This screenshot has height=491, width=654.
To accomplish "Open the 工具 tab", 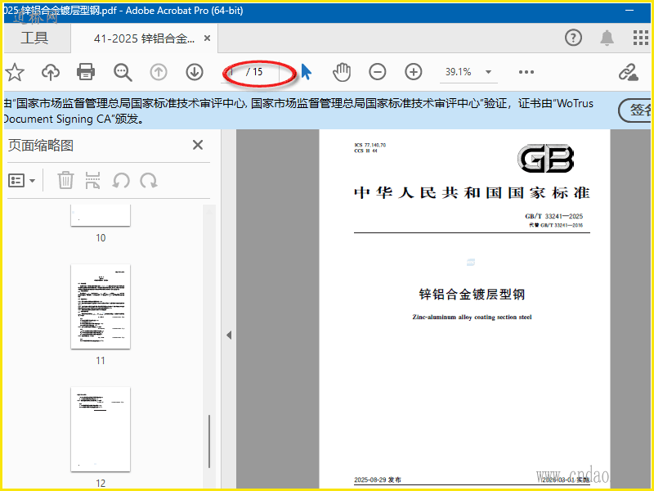I will tap(34, 38).
